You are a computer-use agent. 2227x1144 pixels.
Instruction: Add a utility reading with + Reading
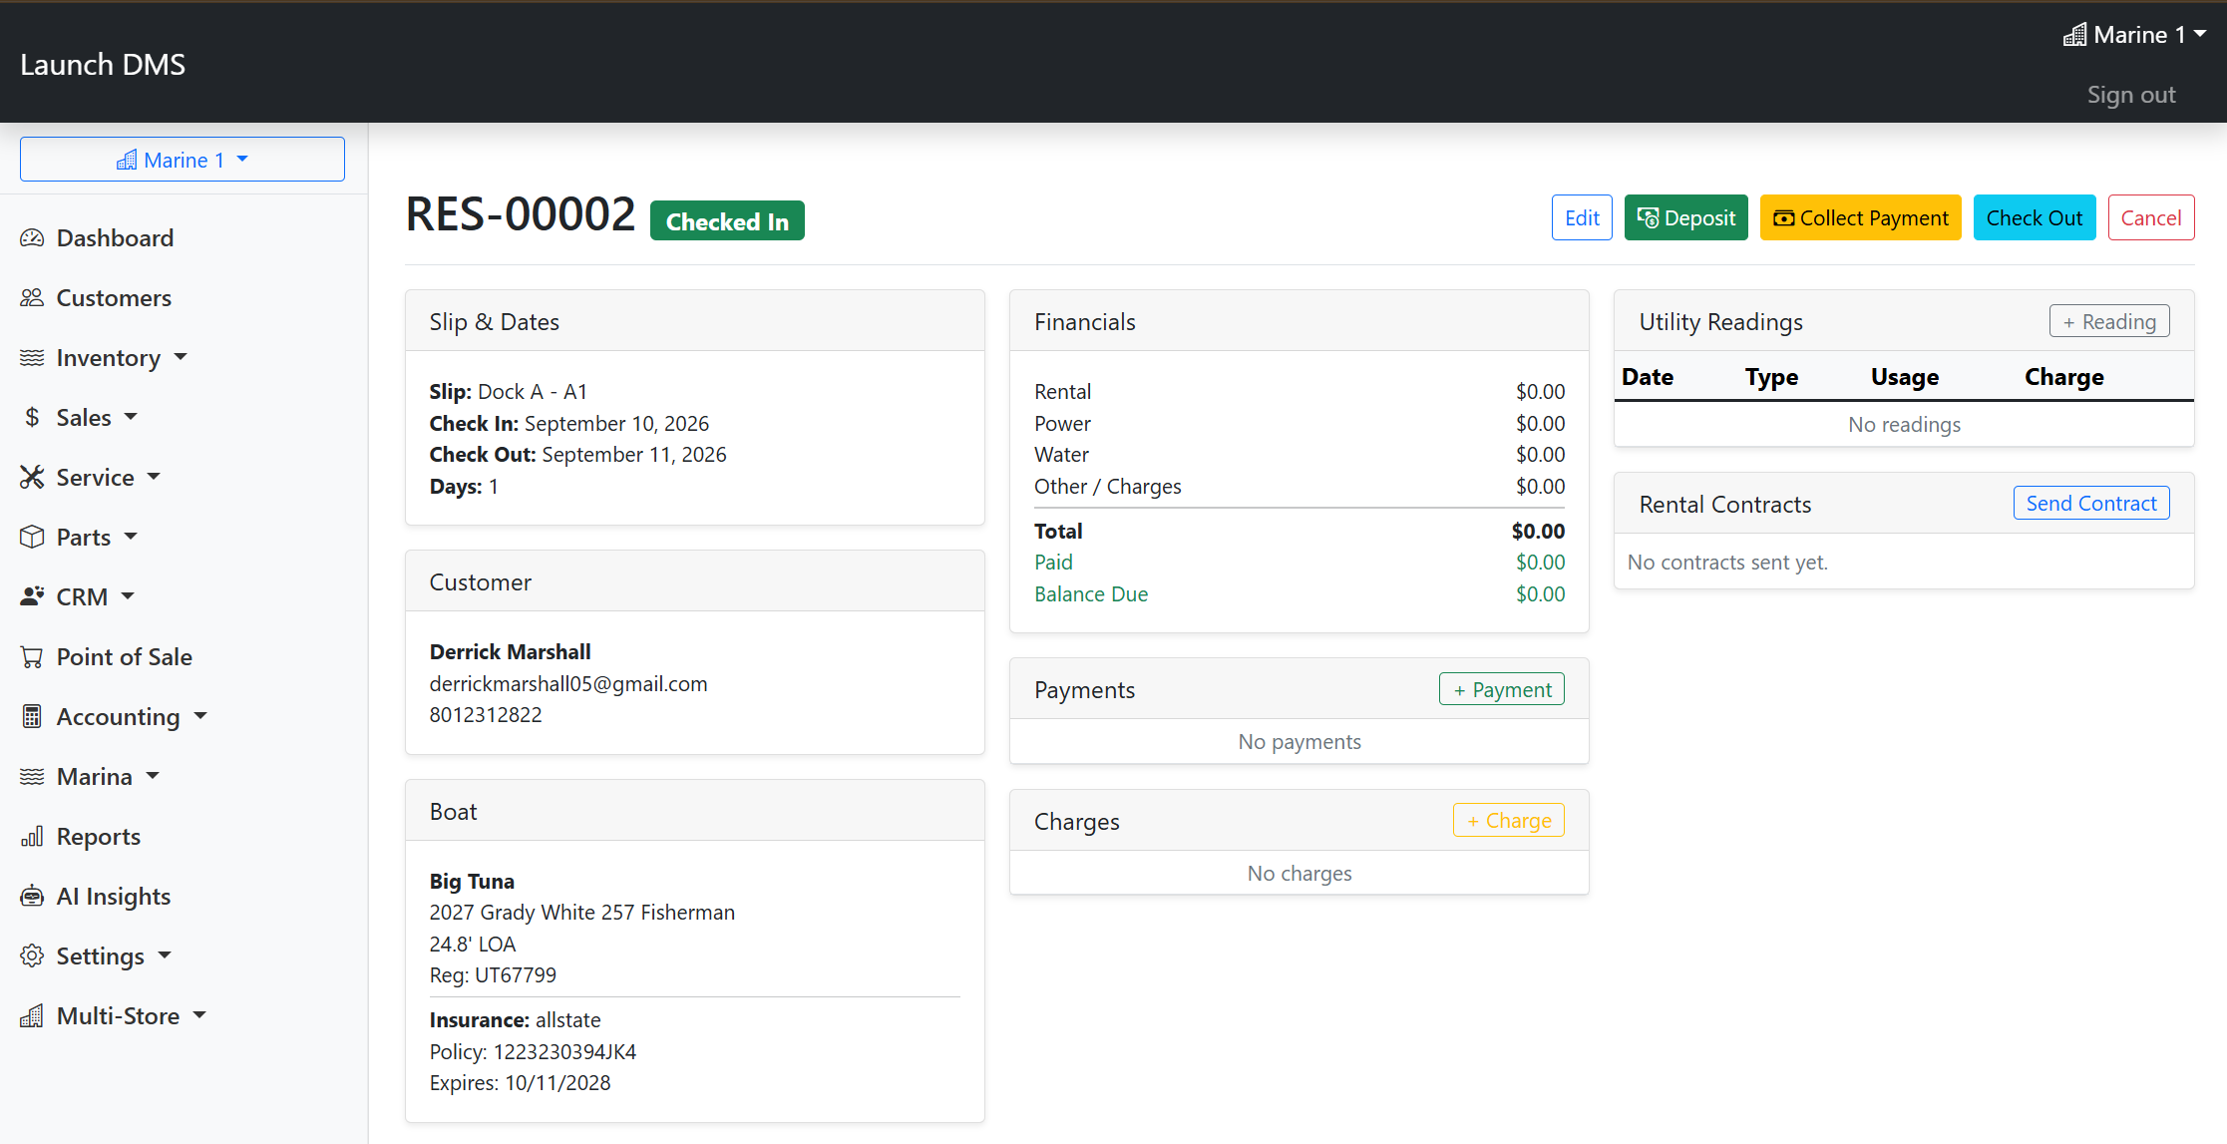coord(2109,322)
